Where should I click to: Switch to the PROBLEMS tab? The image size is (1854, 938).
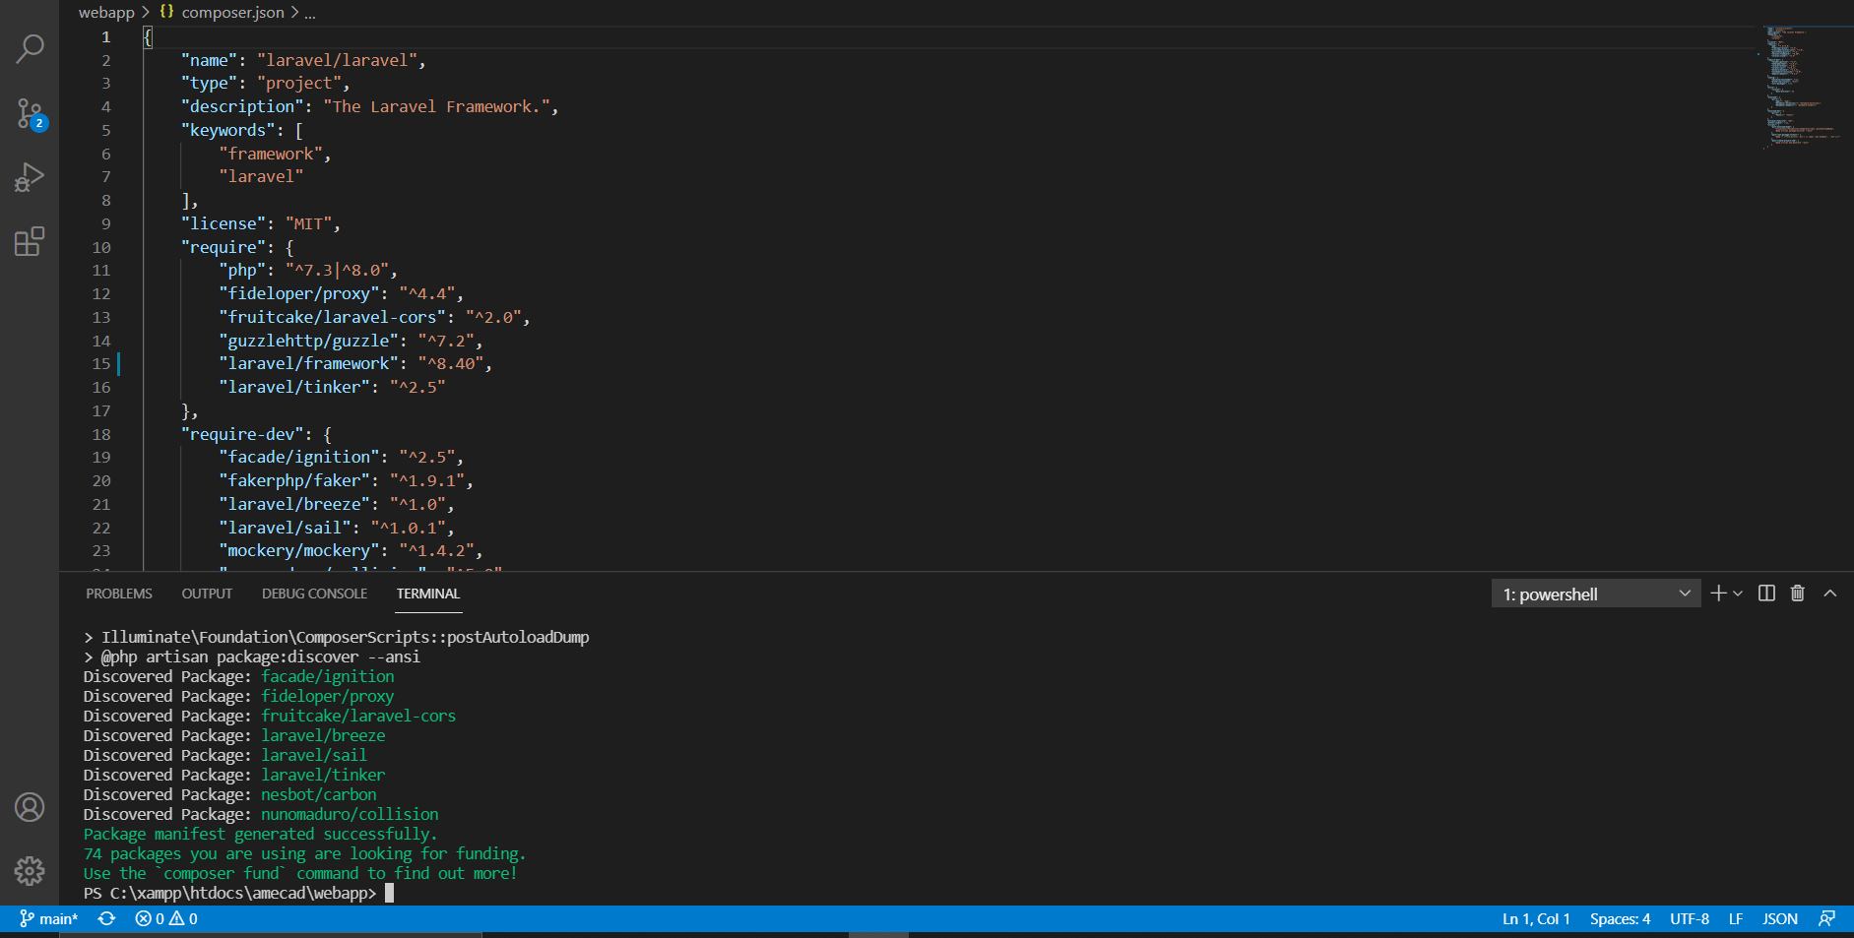(x=118, y=594)
